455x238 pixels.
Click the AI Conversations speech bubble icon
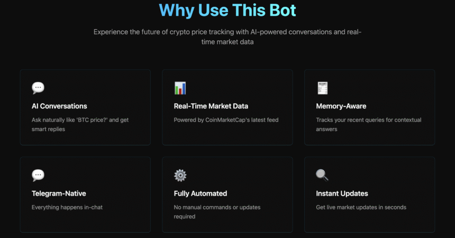tap(38, 88)
